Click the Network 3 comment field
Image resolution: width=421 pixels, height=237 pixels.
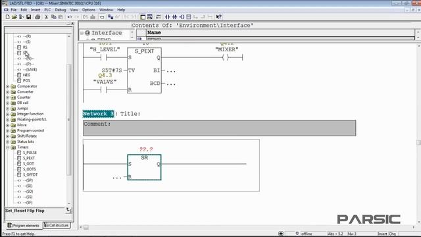pyautogui.click(x=219, y=128)
